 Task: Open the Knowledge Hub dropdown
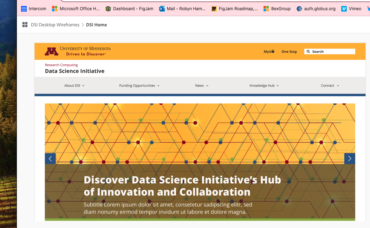click(264, 86)
